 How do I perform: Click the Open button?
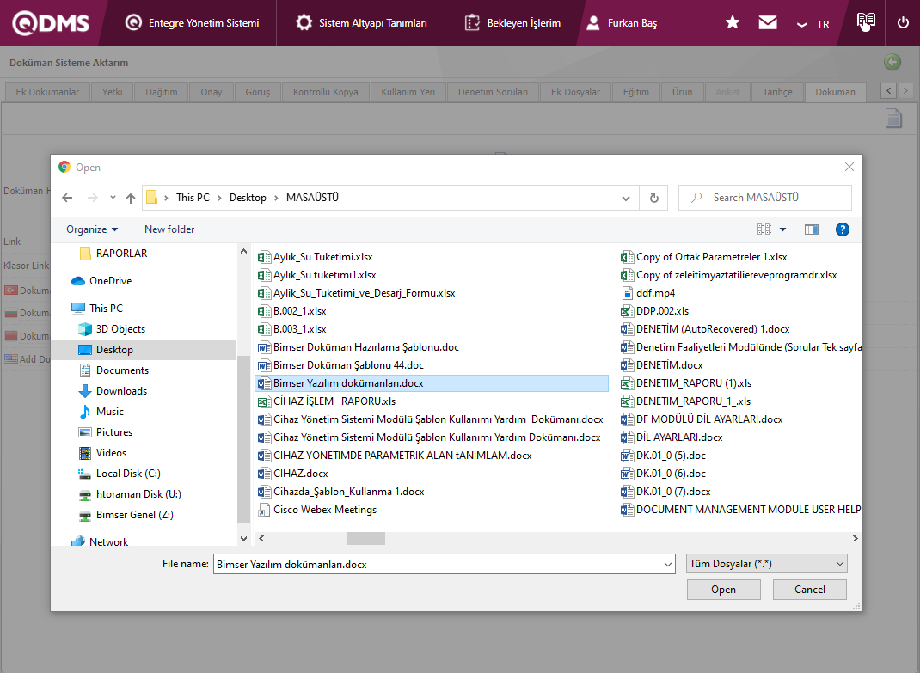pyautogui.click(x=723, y=590)
